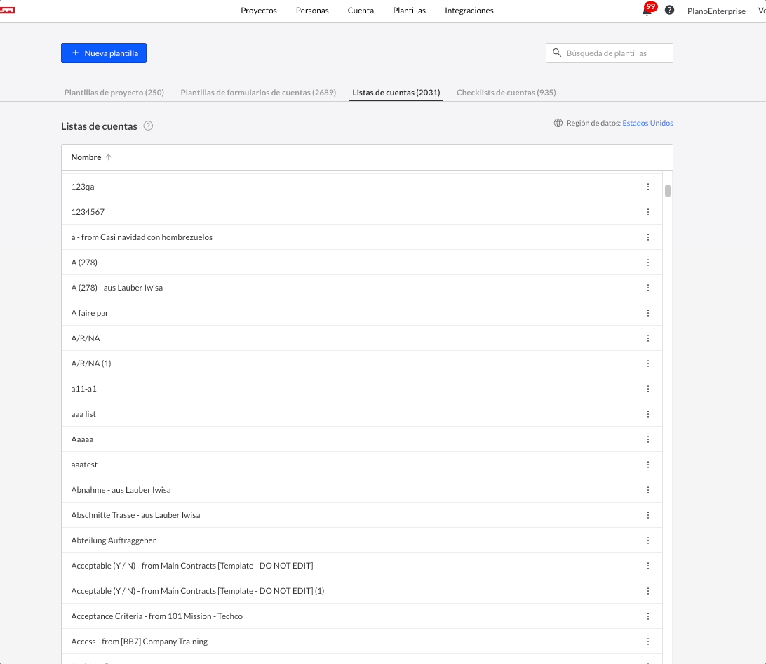Open the options menu for aaa list

click(x=647, y=414)
